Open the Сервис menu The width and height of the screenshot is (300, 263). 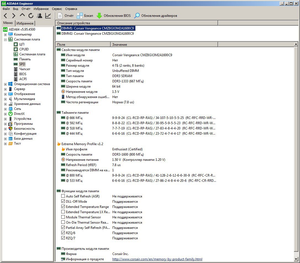[57, 9]
